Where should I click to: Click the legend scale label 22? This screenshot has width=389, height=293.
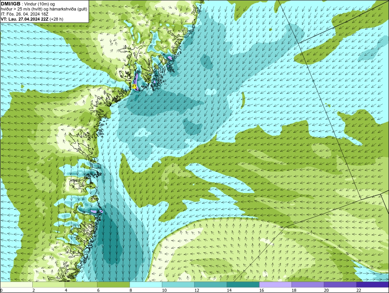tap(359, 290)
